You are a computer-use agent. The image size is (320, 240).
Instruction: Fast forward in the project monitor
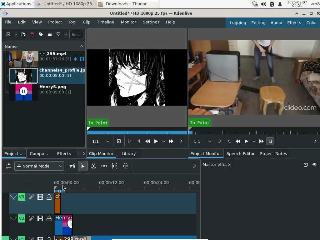pyautogui.click(x=261, y=141)
